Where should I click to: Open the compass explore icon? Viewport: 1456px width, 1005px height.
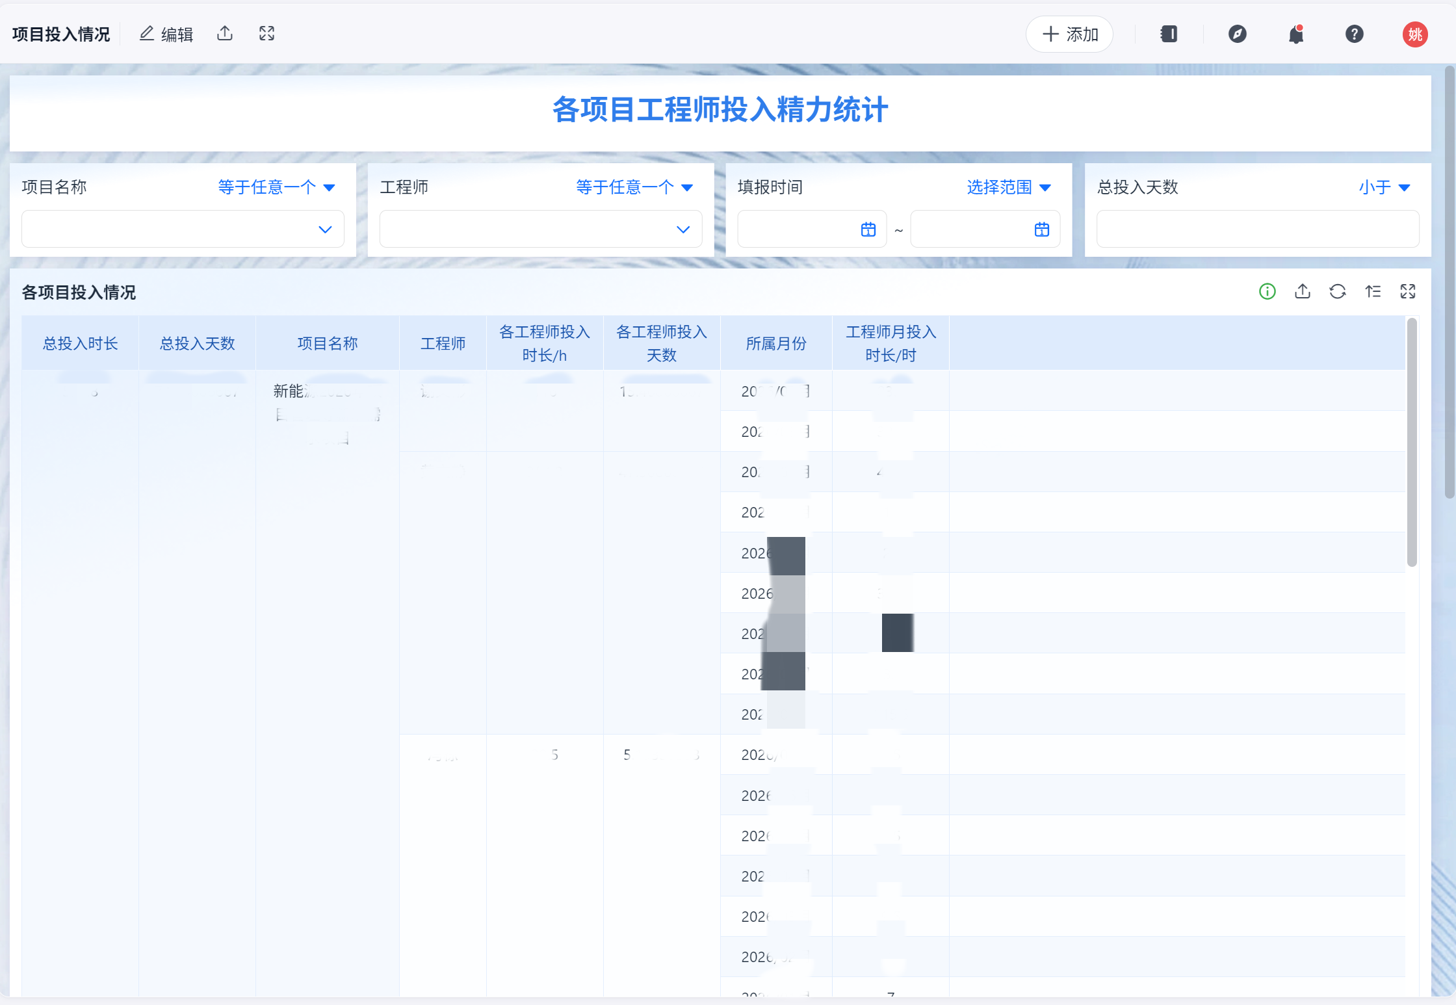tap(1238, 34)
